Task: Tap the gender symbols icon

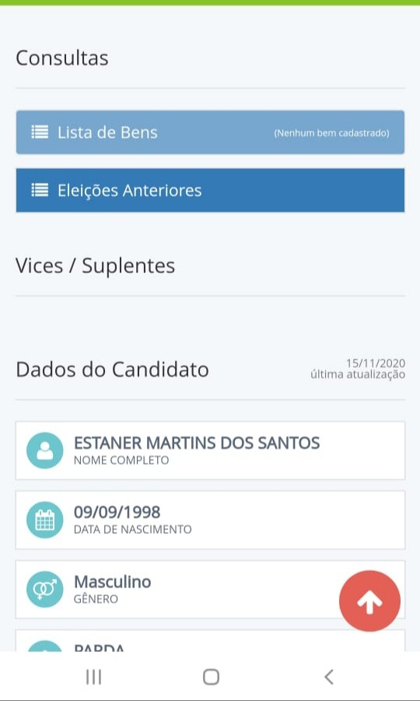Action: coord(44,589)
